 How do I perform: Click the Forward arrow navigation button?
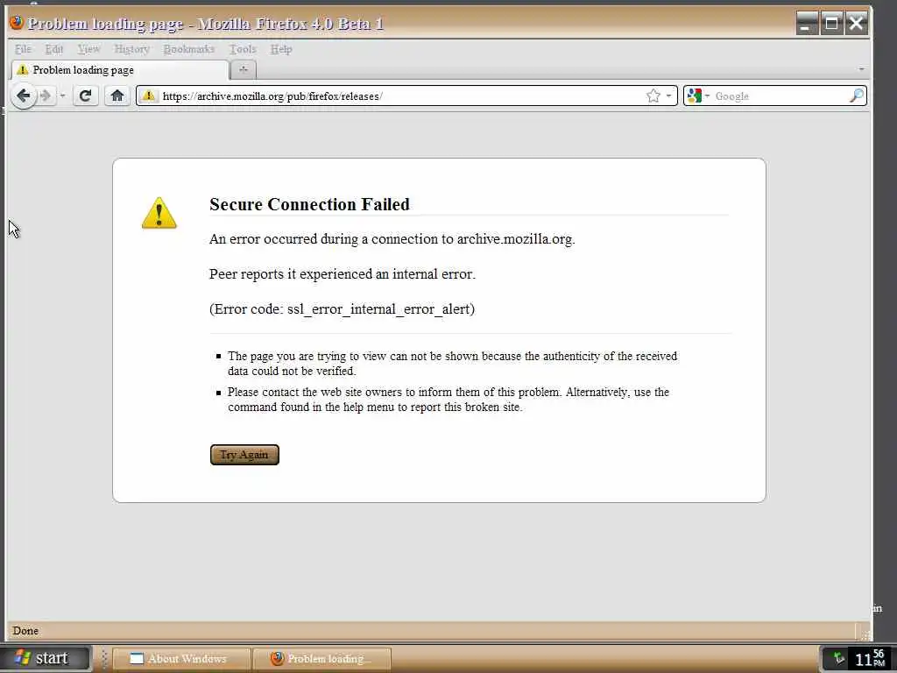46,96
